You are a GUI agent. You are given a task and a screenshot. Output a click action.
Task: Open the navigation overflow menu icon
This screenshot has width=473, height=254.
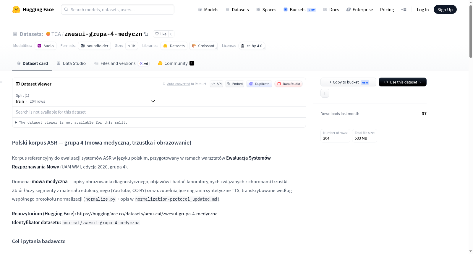[x=404, y=9]
